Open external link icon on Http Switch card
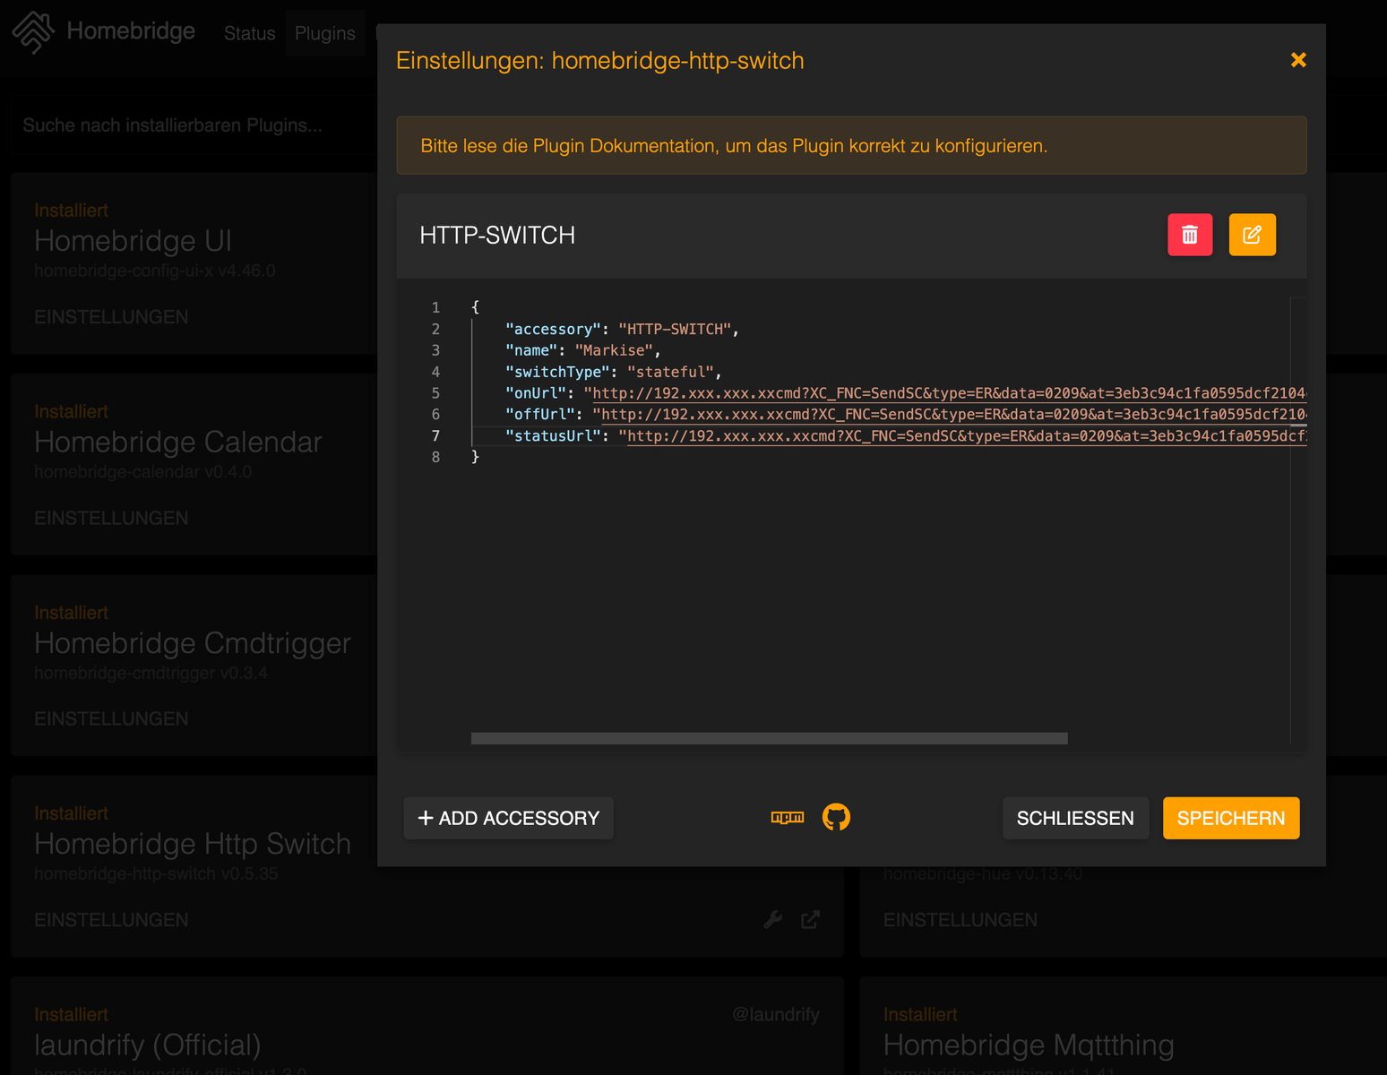This screenshot has width=1387, height=1075. (810, 919)
